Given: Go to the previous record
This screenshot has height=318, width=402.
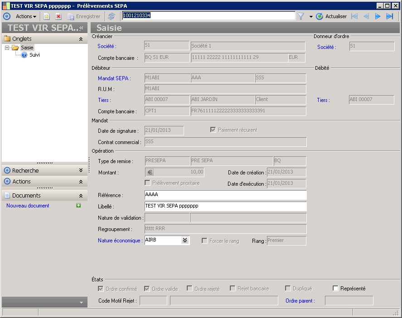Looking at the screenshot, I should [x=366, y=16].
